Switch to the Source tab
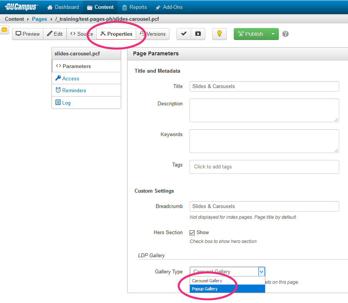 click(x=82, y=34)
